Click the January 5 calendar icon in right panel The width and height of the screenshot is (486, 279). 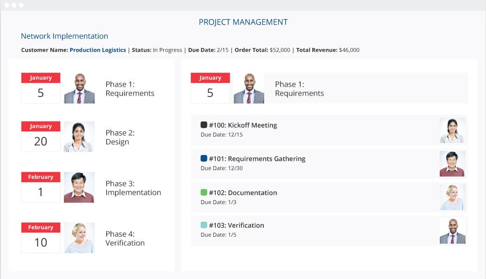[x=210, y=88]
